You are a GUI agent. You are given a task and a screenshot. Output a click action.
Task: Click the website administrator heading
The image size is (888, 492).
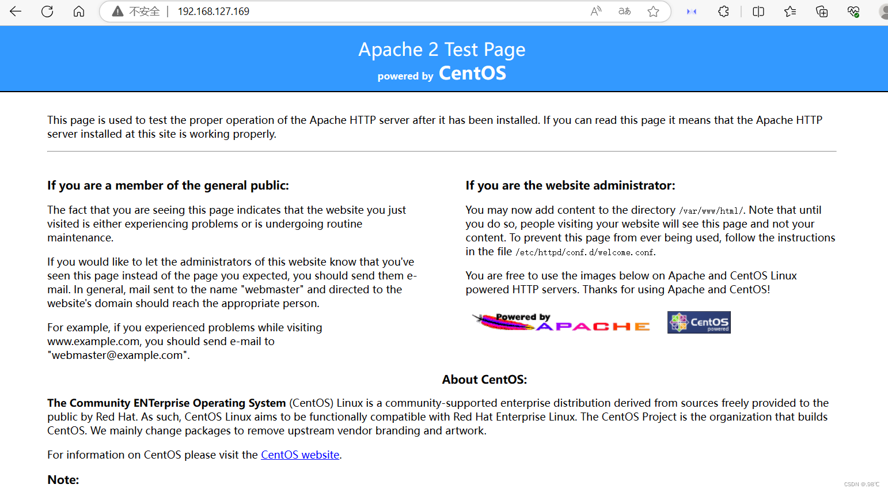[570, 186]
